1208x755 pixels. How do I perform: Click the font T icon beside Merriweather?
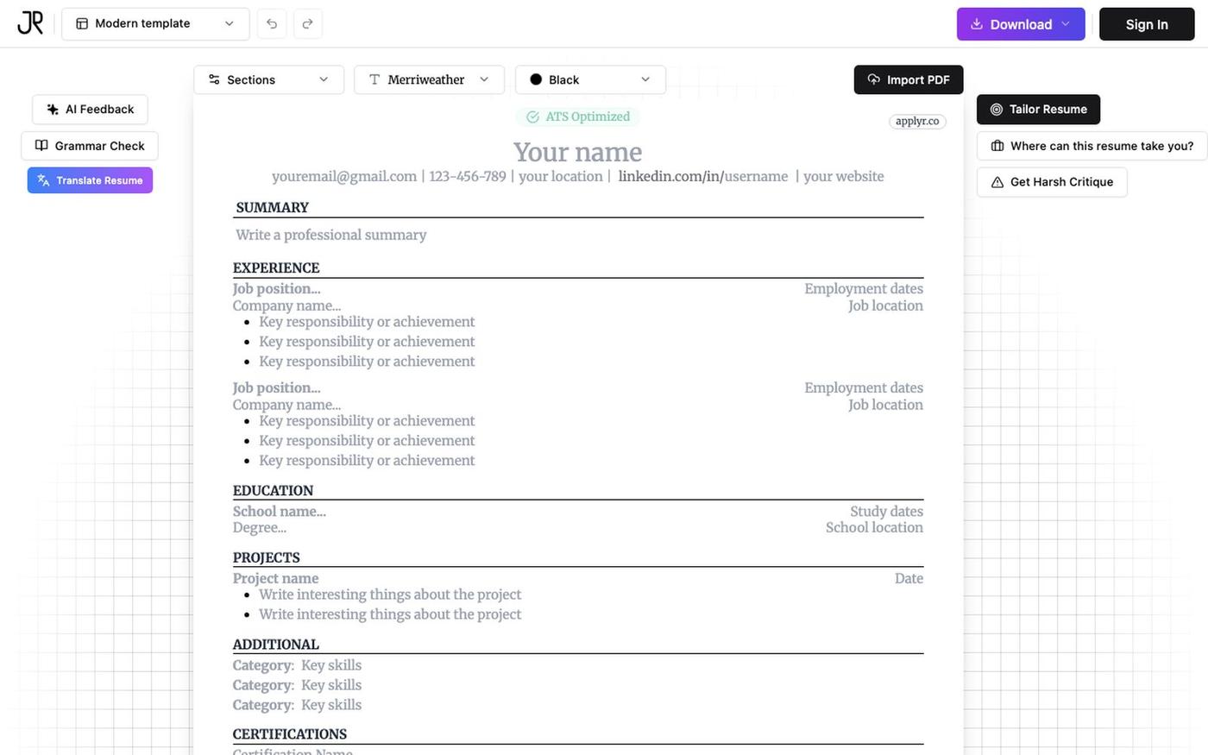374,79
